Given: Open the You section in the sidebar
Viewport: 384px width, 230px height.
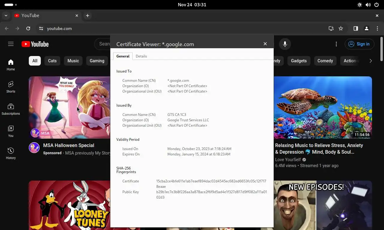Looking at the screenshot, I should [11, 131].
